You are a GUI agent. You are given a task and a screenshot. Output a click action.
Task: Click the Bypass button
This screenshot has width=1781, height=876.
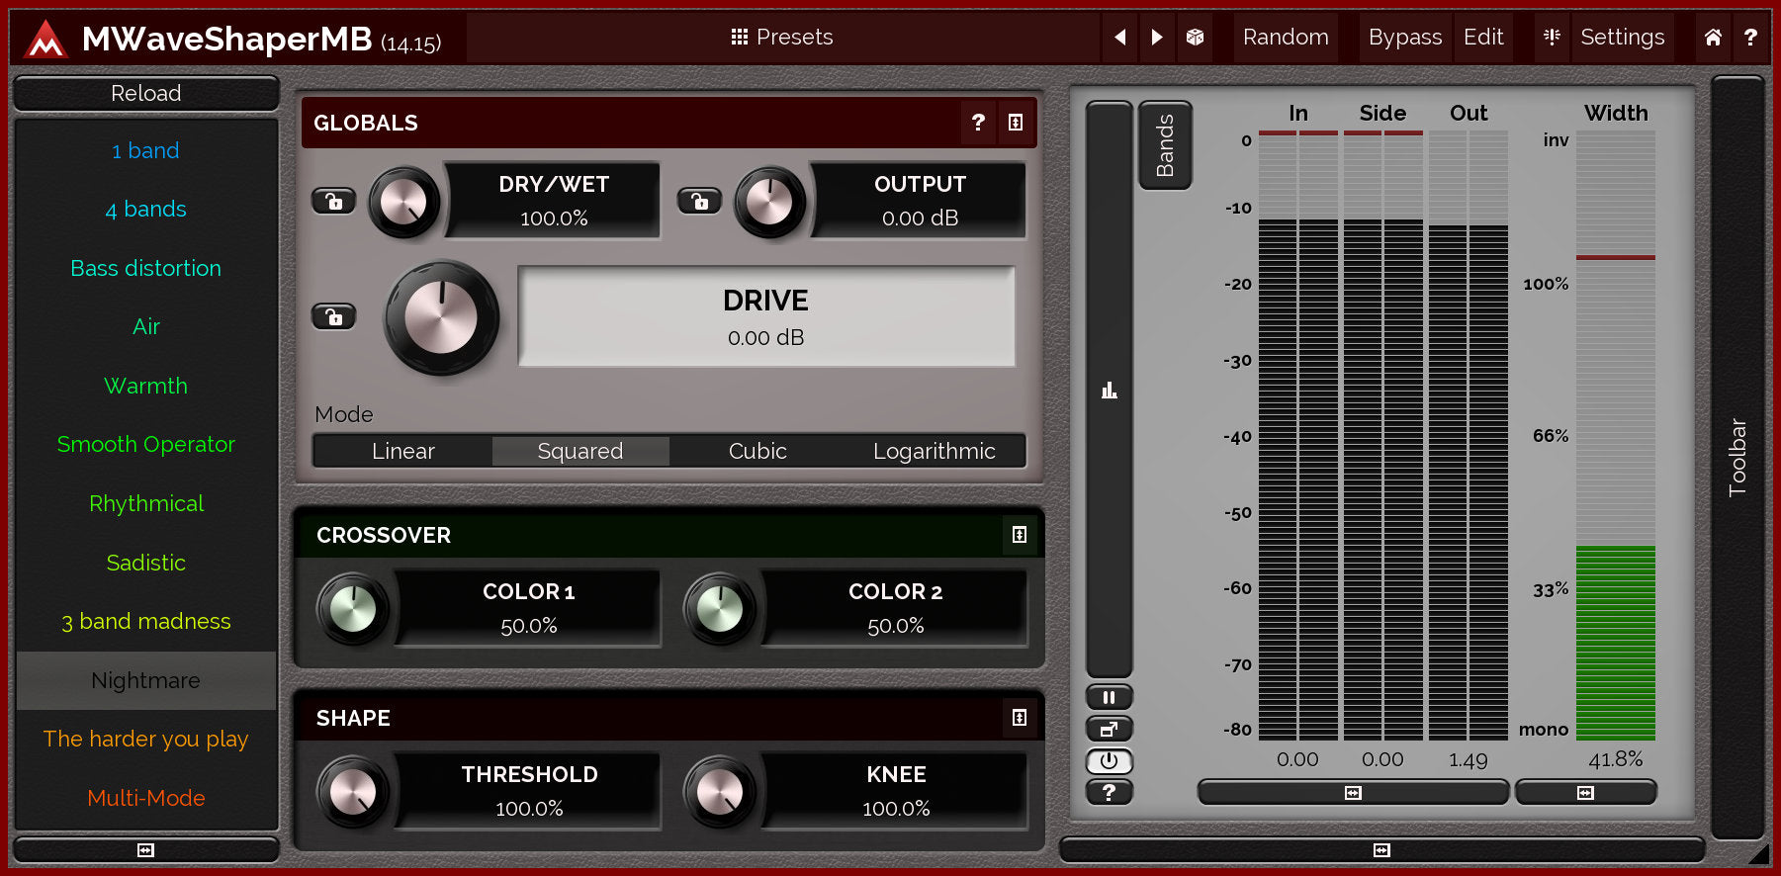pyautogui.click(x=1404, y=38)
